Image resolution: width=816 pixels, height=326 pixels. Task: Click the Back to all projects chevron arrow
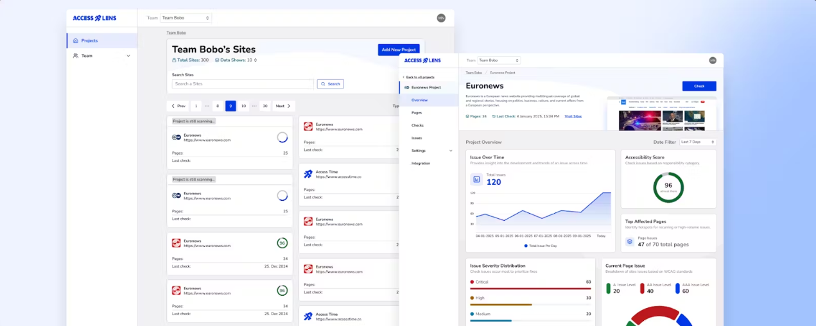coord(403,77)
